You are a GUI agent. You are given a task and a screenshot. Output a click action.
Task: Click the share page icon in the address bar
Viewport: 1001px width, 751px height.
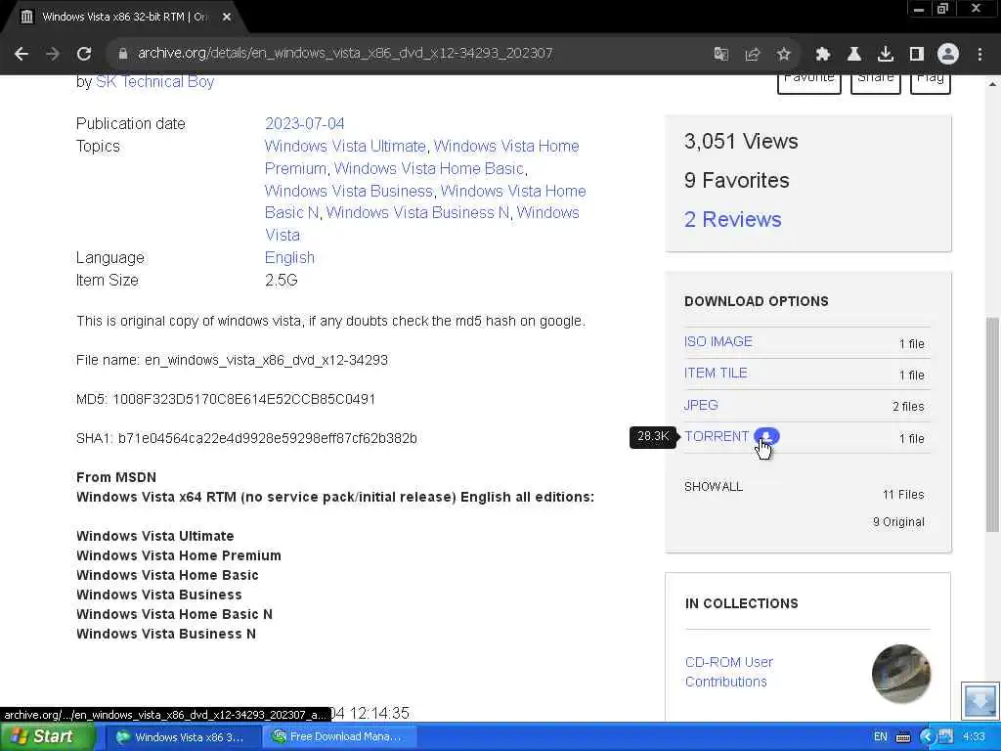pyautogui.click(x=753, y=54)
